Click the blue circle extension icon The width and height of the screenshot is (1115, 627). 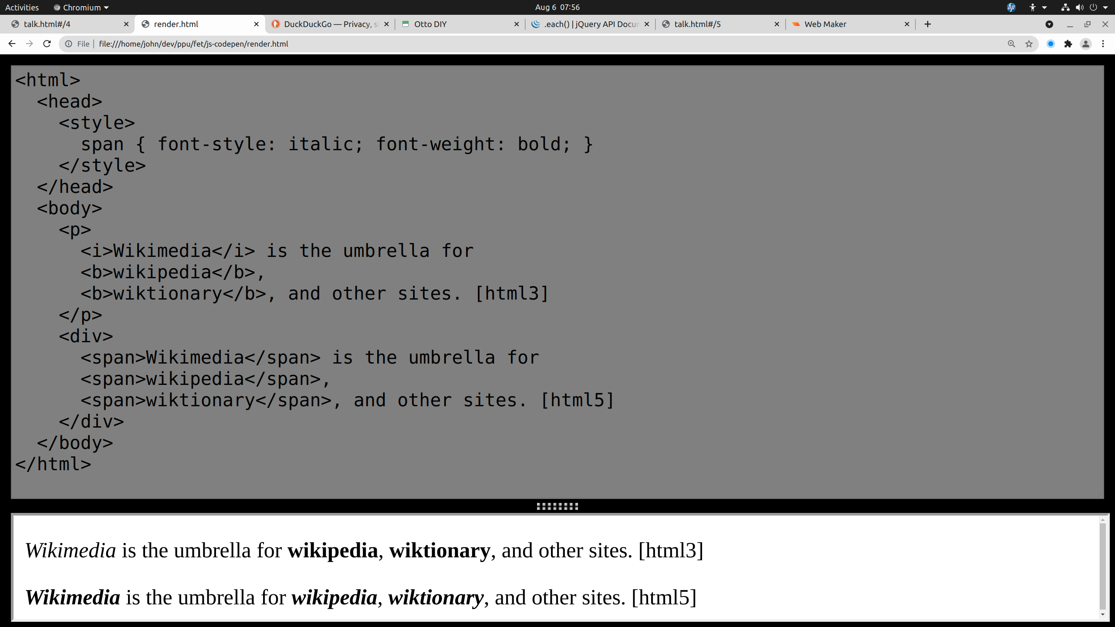[x=1051, y=44]
